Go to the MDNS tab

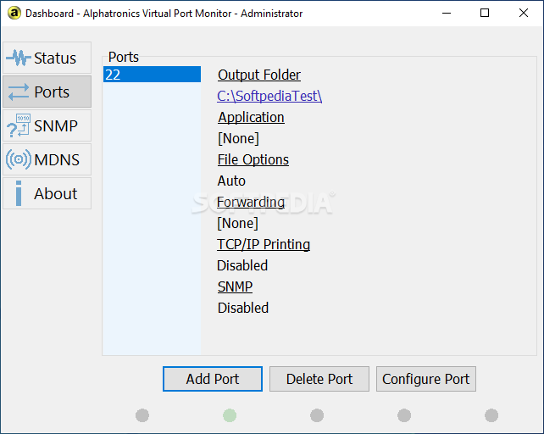pyautogui.click(x=47, y=159)
